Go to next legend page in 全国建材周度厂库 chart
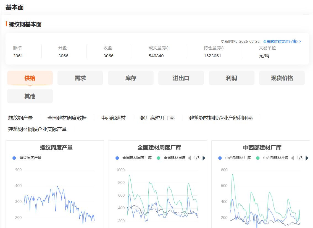This screenshot has height=228, width=313. [x=204, y=158]
